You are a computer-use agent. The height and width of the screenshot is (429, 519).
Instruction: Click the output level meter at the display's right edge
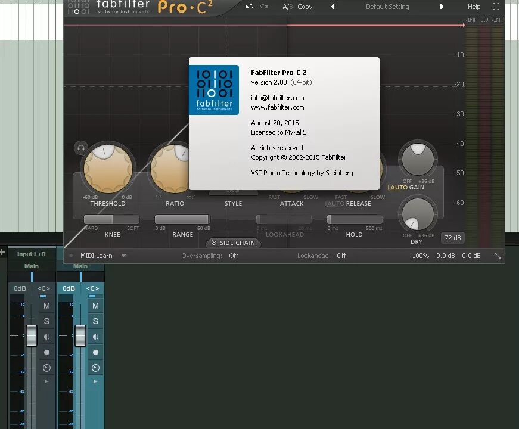point(484,136)
